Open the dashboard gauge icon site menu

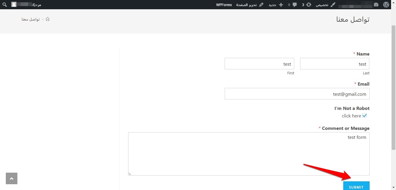(x=376, y=5)
